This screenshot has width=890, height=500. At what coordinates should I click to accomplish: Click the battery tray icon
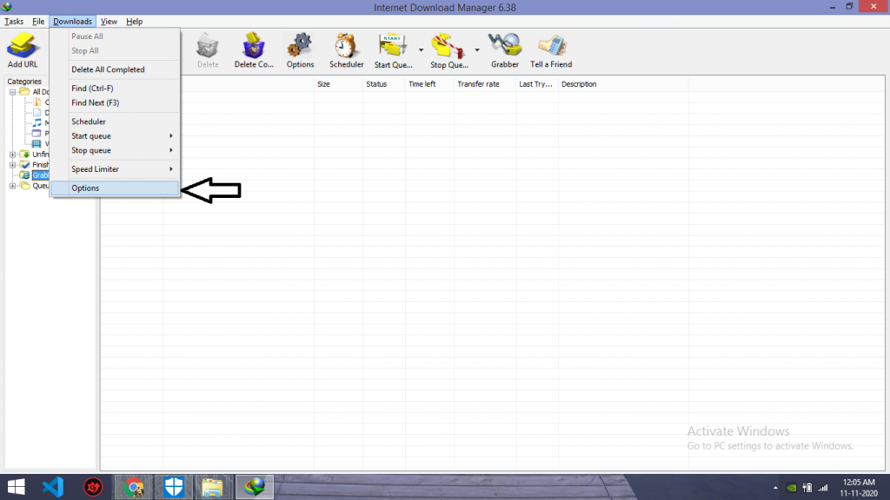point(807,488)
